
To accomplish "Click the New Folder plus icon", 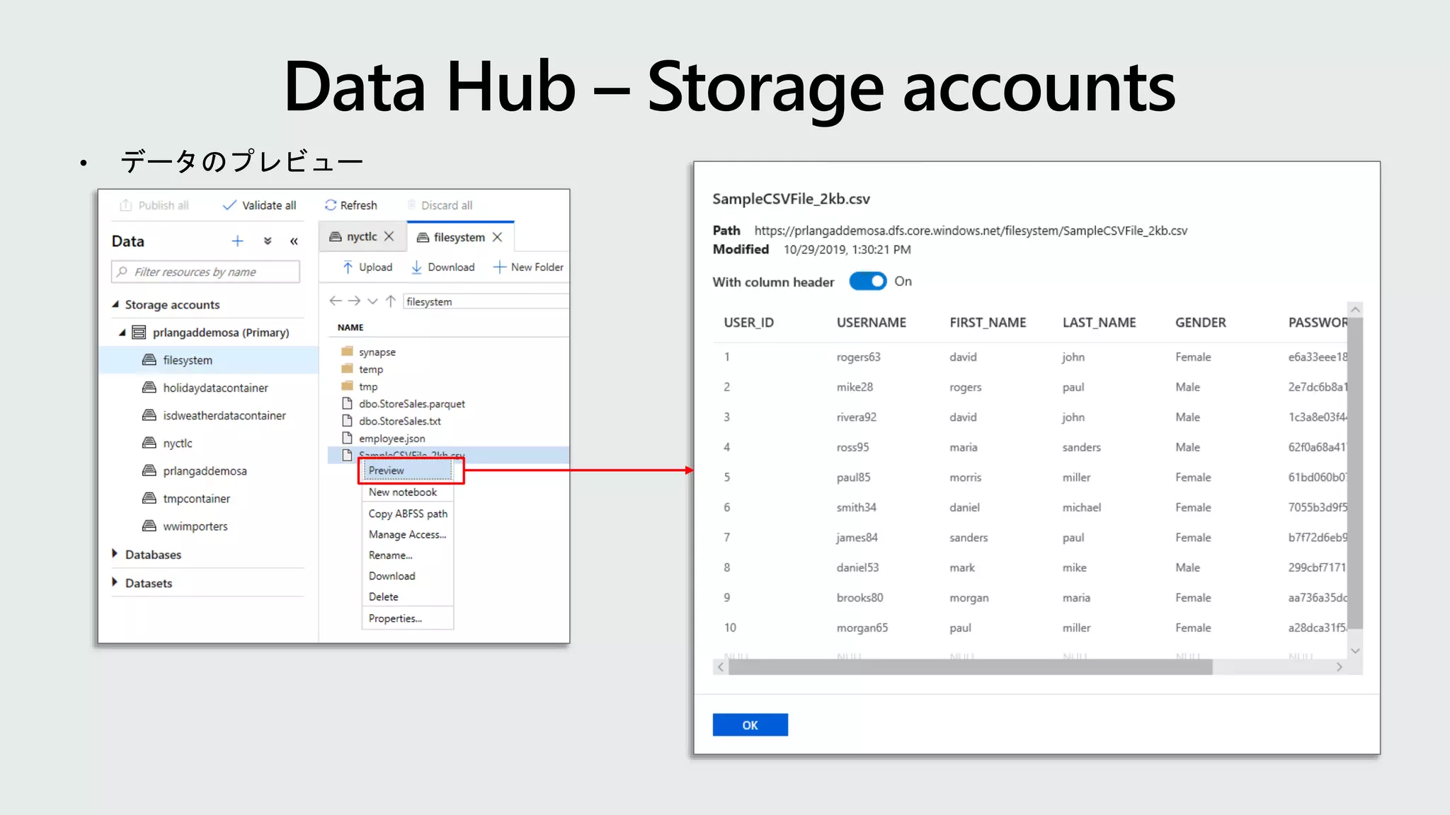I will (x=499, y=267).
